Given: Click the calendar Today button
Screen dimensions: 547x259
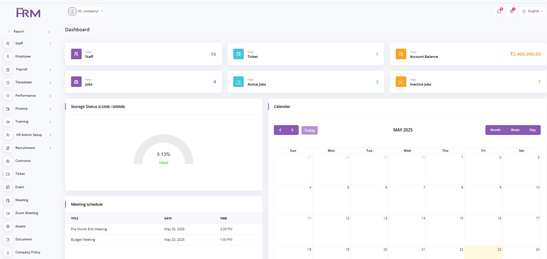Looking at the screenshot, I should tap(309, 130).
